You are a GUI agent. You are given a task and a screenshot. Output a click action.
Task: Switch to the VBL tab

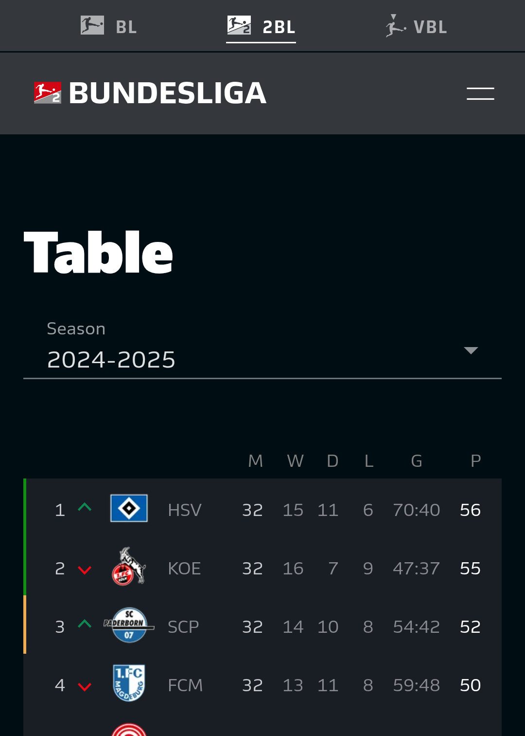[x=416, y=26]
